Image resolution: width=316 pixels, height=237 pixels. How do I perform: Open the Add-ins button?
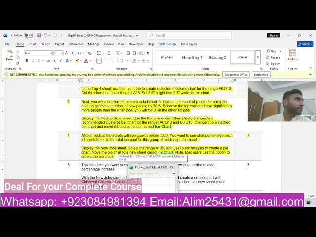[292, 55]
